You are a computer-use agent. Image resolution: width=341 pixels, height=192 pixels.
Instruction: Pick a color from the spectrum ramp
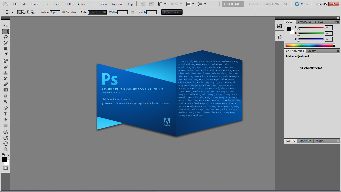click(309, 46)
